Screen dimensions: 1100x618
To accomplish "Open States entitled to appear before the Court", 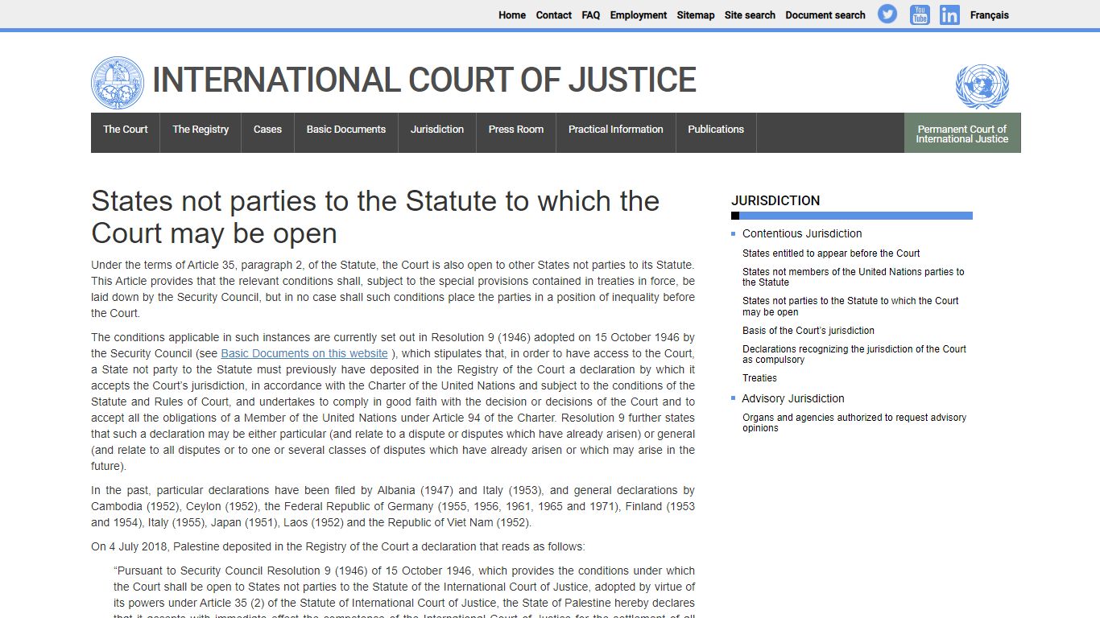I will coord(831,253).
